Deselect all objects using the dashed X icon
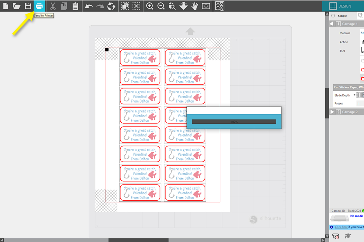The width and height of the screenshot is (364, 242). [x=136, y=6]
